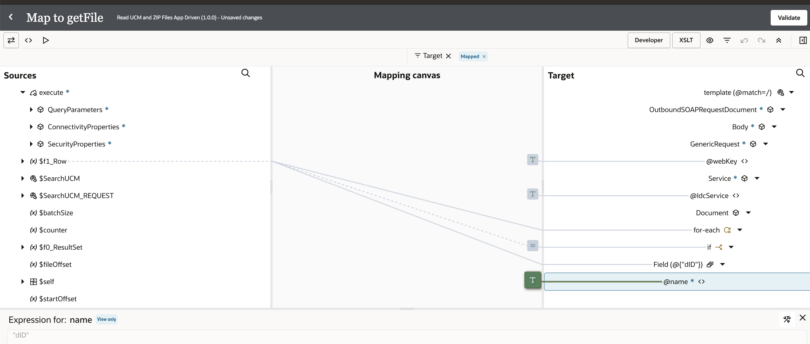Close the Expression for name panel
810x344 pixels.
coord(803,318)
